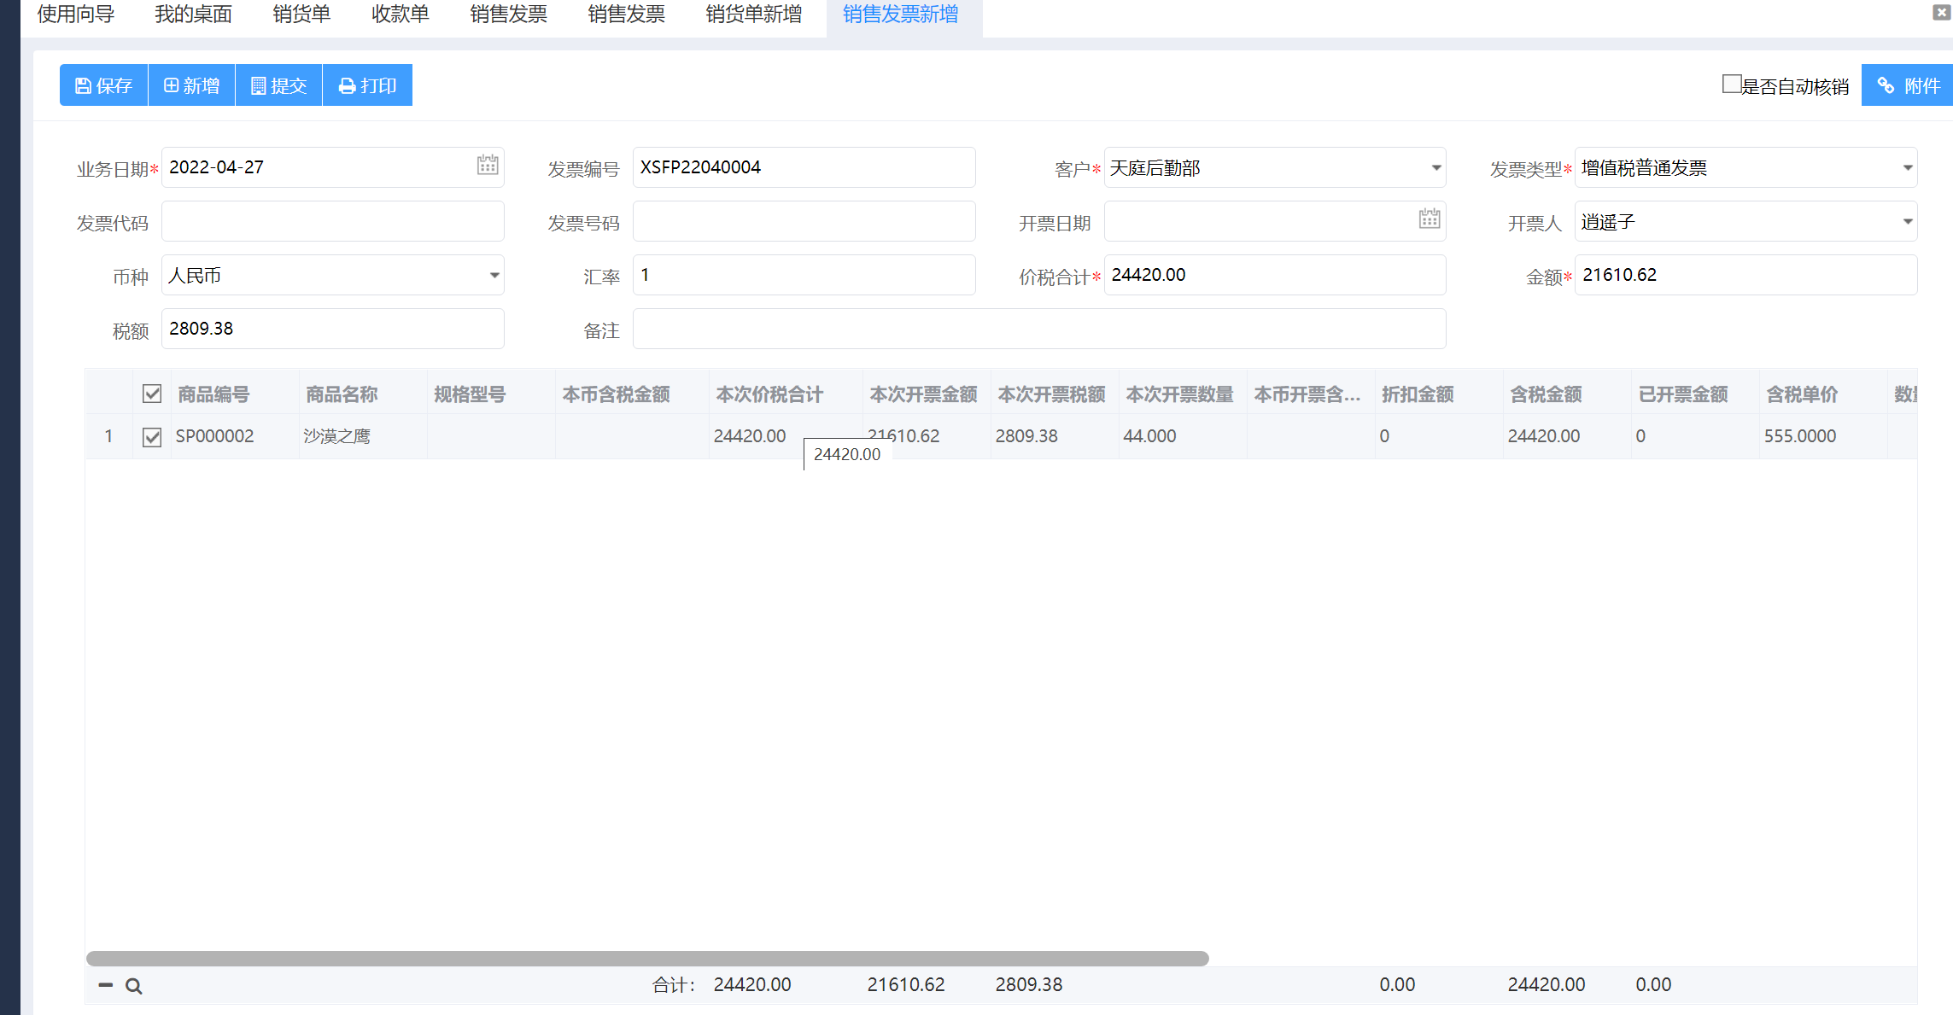Image resolution: width=1953 pixels, height=1015 pixels.
Task: Expand the 客户 dropdown arrow
Action: pos(1436,168)
